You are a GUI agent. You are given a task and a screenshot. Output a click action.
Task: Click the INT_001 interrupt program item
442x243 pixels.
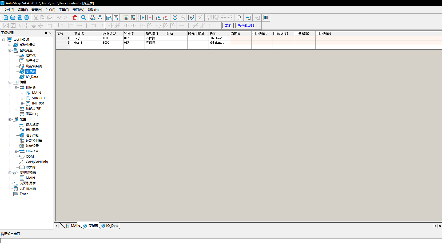[38, 103]
